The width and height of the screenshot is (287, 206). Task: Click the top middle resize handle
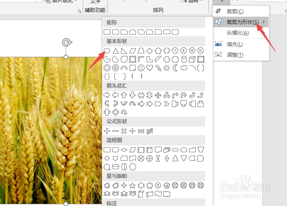(x=66, y=57)
